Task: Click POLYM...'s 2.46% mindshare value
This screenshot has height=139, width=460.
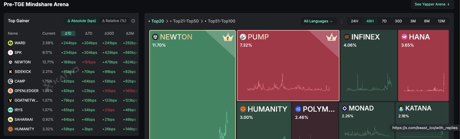Action: coord(301,117)
